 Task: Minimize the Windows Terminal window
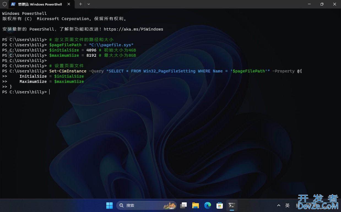coord(309,4)
